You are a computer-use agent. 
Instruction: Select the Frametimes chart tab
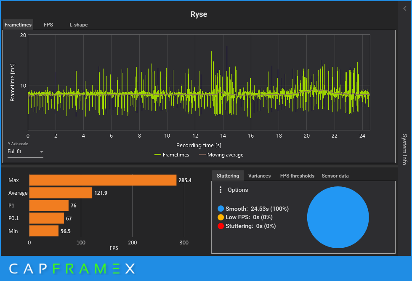(18, 25)
